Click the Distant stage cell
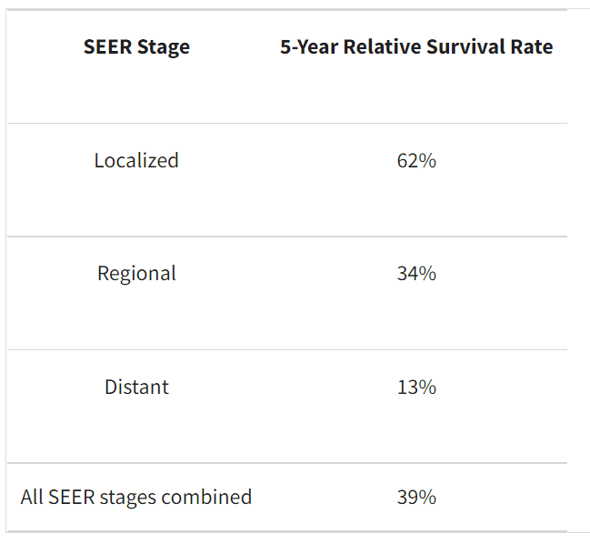Viewport: 590px width, 544px height. pos(136,387)
